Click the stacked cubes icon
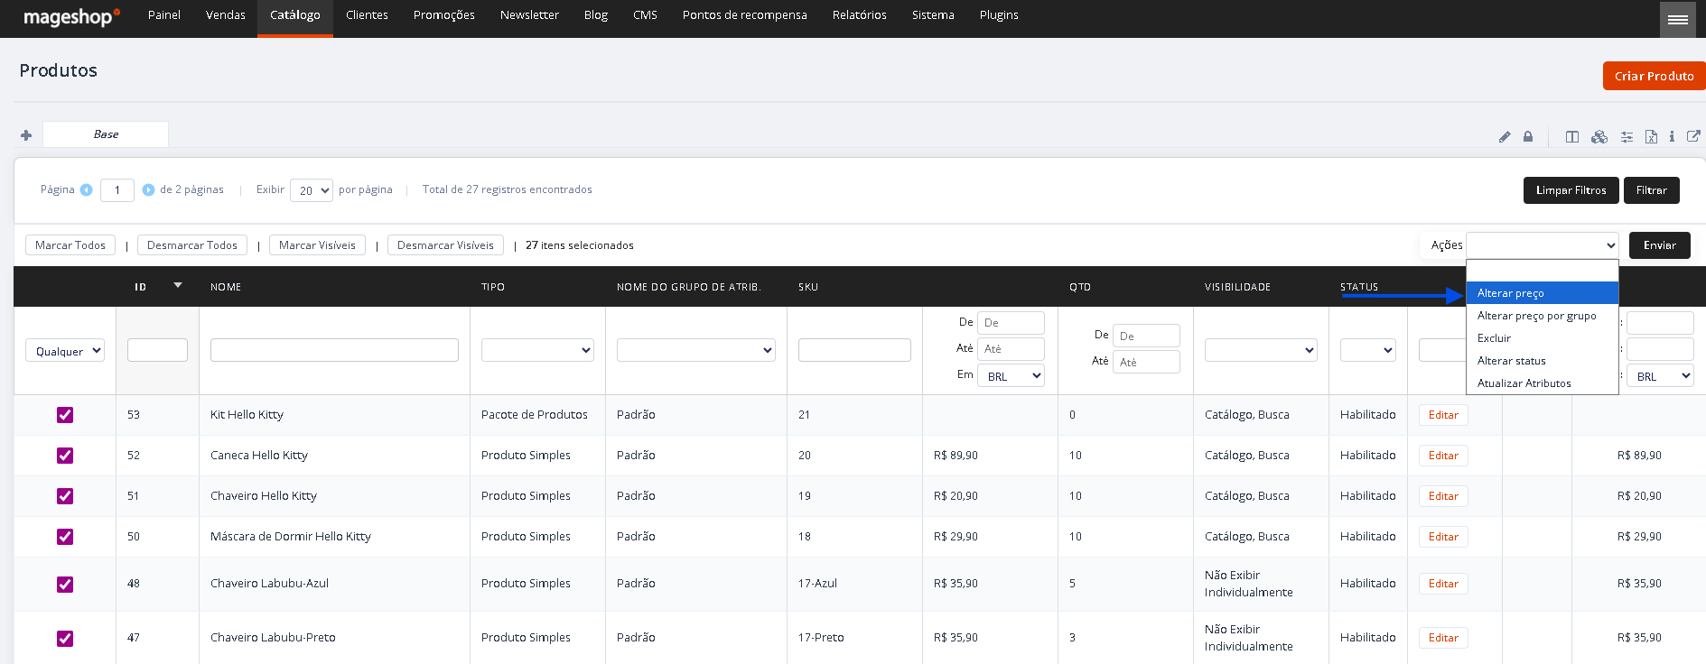This screenshot has width=1706, height=664. [1599, 137]
